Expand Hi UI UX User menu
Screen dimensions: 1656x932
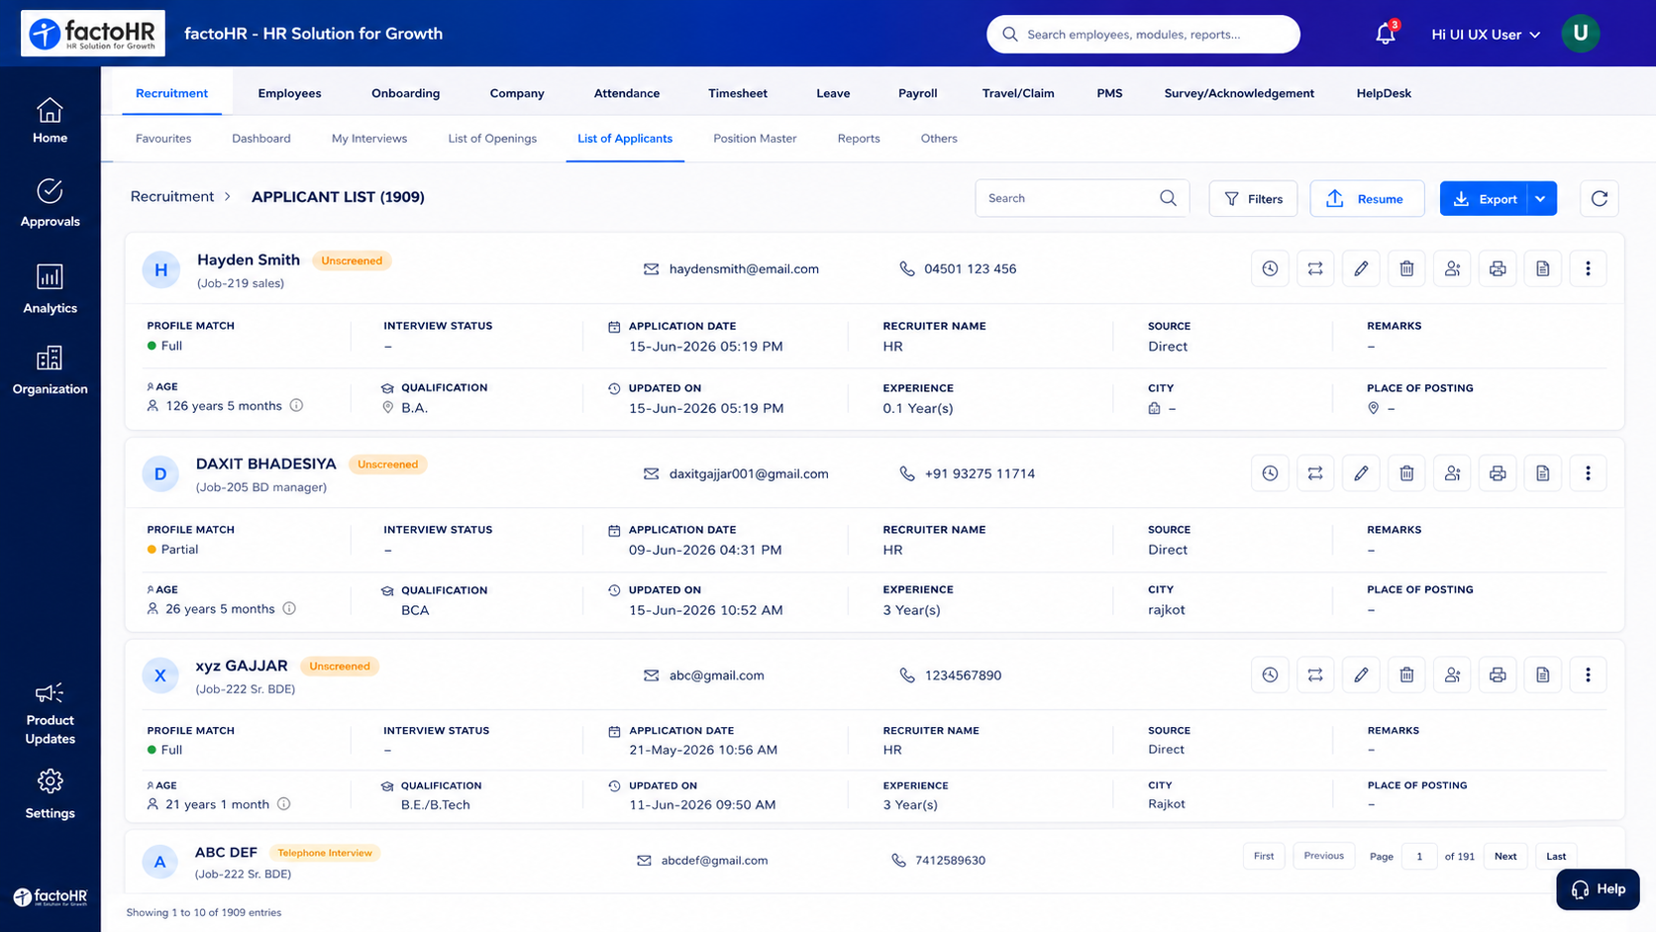pyautogui.click(x=1486, y=34)
